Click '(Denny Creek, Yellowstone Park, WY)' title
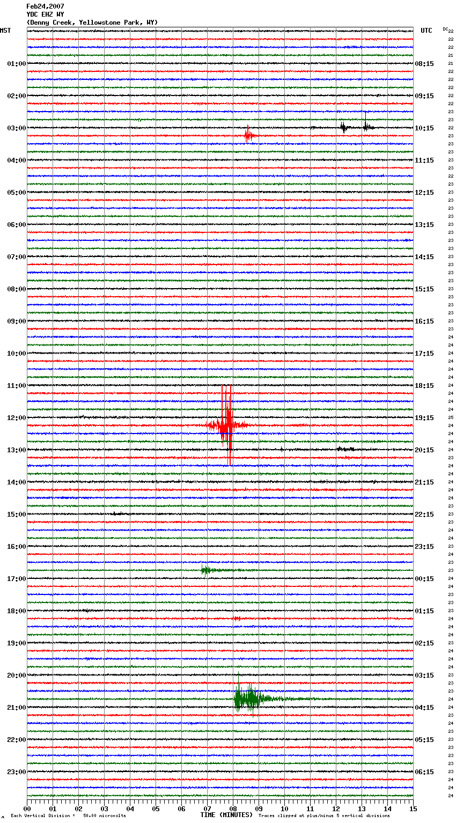The height and width of the screenshot is (823, 456). coord(92,23)
